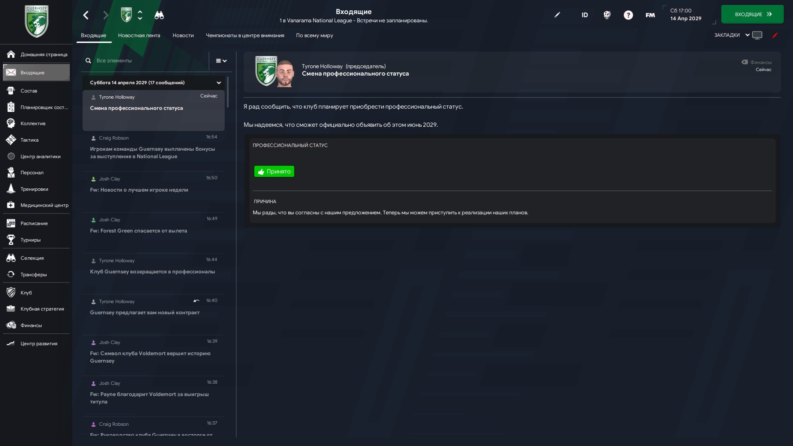Click the back navigation arrow
This screenshot has height=446, width=793.
coord(86,15)
